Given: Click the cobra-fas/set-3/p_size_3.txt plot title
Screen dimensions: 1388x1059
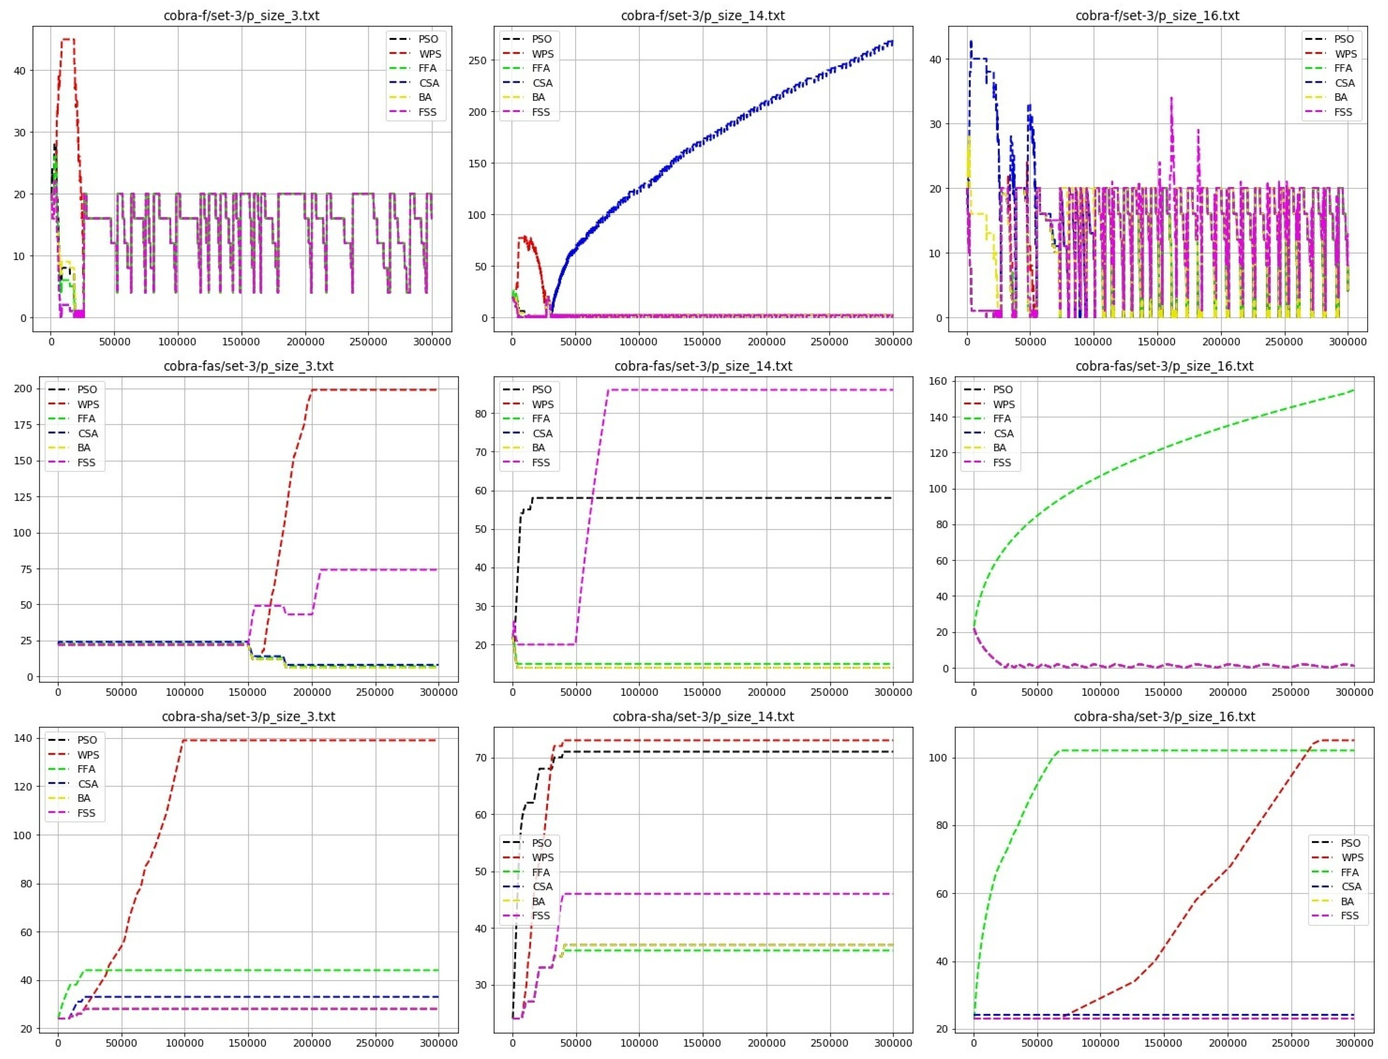Looking at the screenshot, I should [x=249, y=366].
